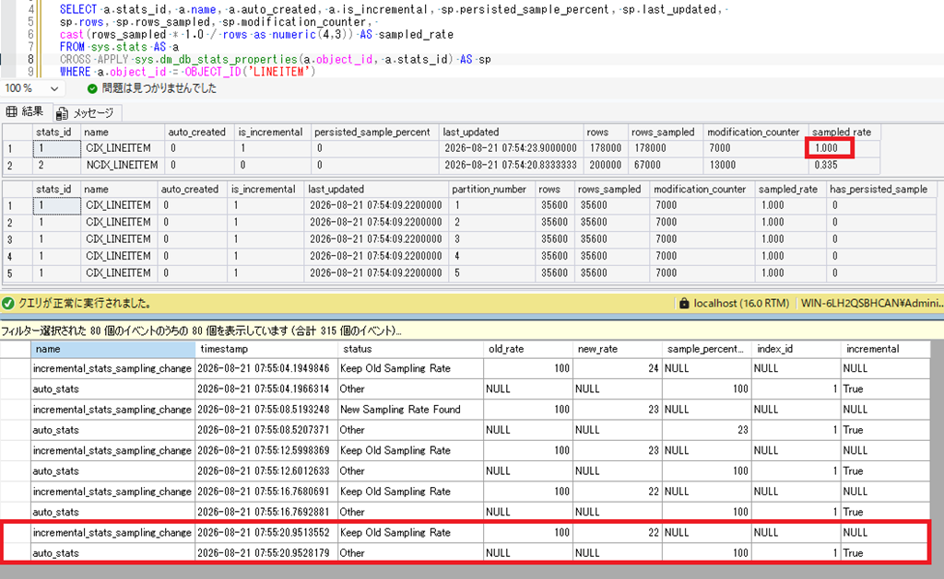
Task: Select the sample_percent... column header
Action: click(707, 349)
